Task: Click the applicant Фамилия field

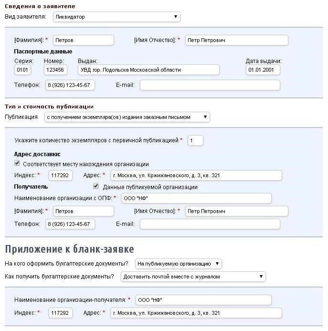Action: pyautogui.click(x=83, y=41)
